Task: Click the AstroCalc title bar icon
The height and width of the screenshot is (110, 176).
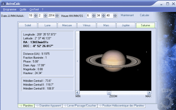Action: pyautogui.click(x=4, y=4)
